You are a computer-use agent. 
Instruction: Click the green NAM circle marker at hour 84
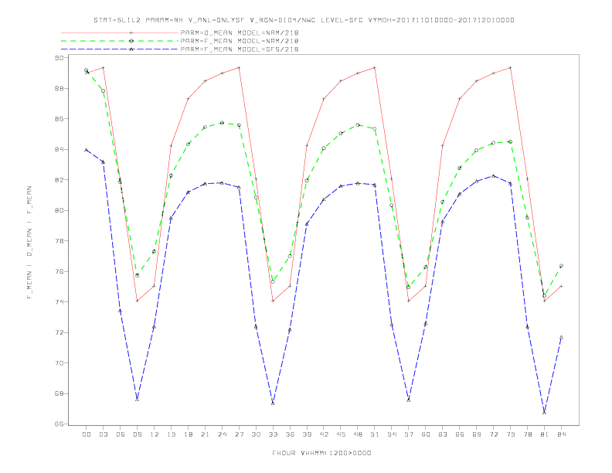pos(561,266)
